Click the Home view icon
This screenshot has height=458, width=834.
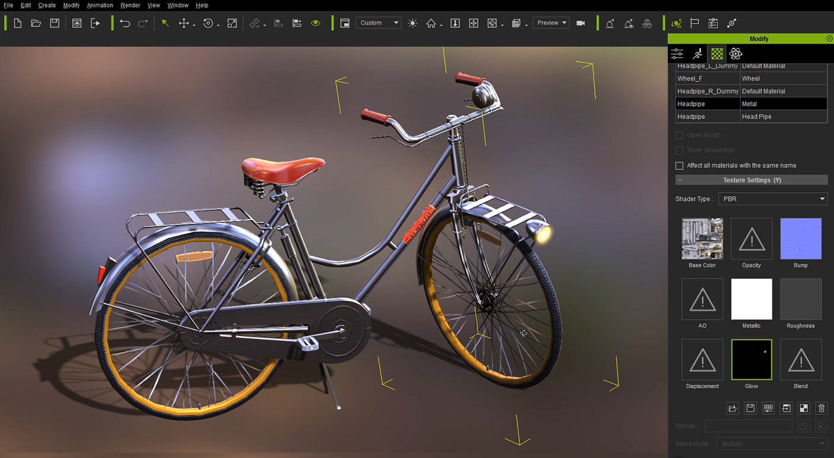[431, 23]
